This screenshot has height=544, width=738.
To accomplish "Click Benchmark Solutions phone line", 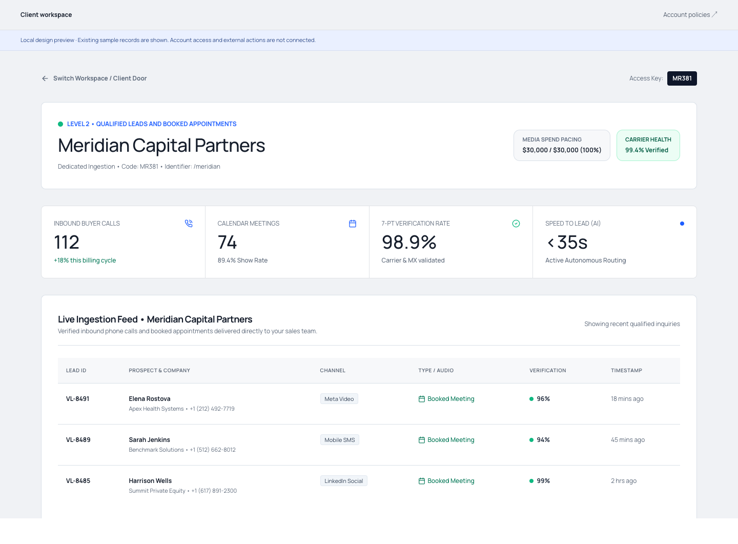I will tap(182, 450).
